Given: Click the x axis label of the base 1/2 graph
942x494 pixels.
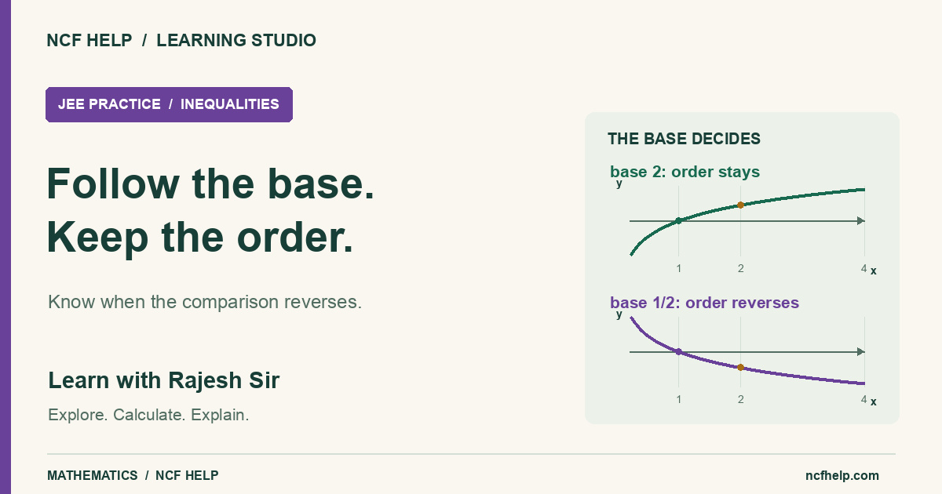Looking at the screenshot, I should click(873, 401).
